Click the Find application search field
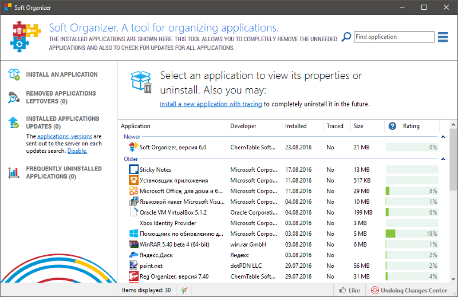The image size is (458, 297). click(x=394, y=37)
